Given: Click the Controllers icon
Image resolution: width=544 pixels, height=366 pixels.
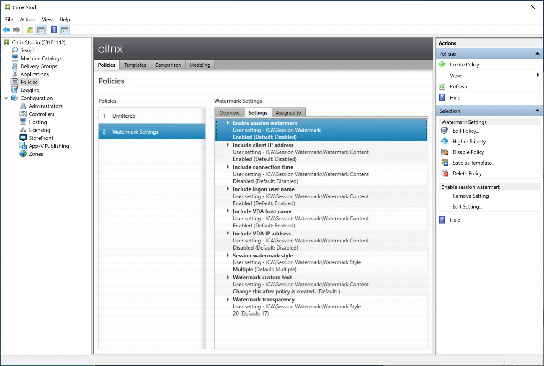Looking at the screenshot, I should click(23, 114).
